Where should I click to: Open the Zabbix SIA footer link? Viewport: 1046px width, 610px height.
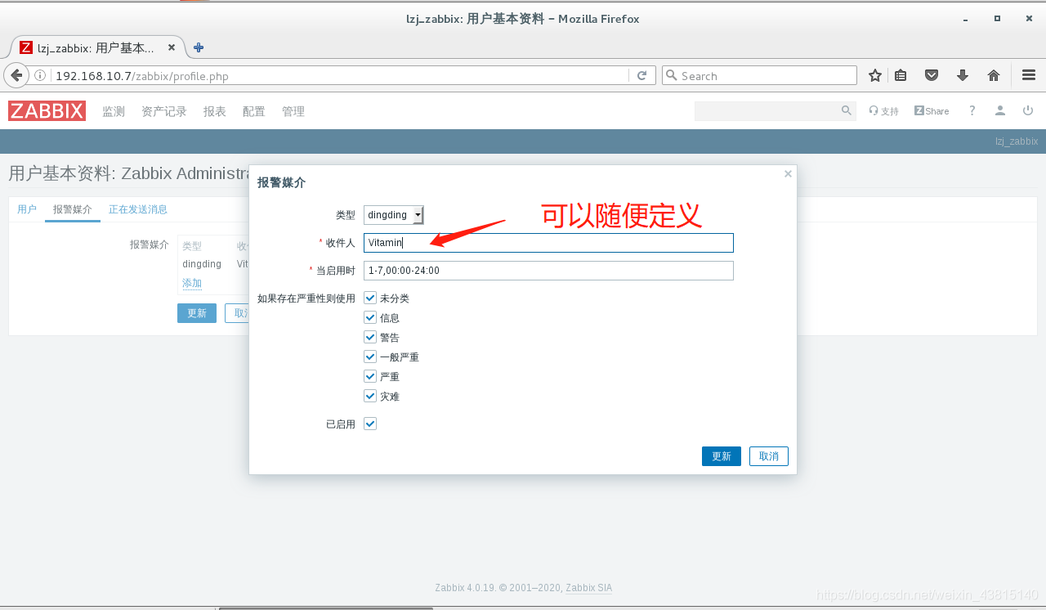pos(588,588)
